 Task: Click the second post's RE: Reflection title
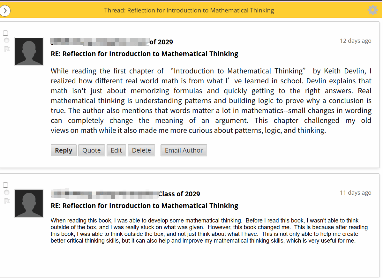point(144,206)
